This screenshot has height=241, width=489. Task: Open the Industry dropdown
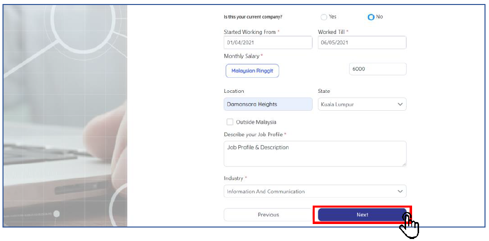(x=315, y=191)
